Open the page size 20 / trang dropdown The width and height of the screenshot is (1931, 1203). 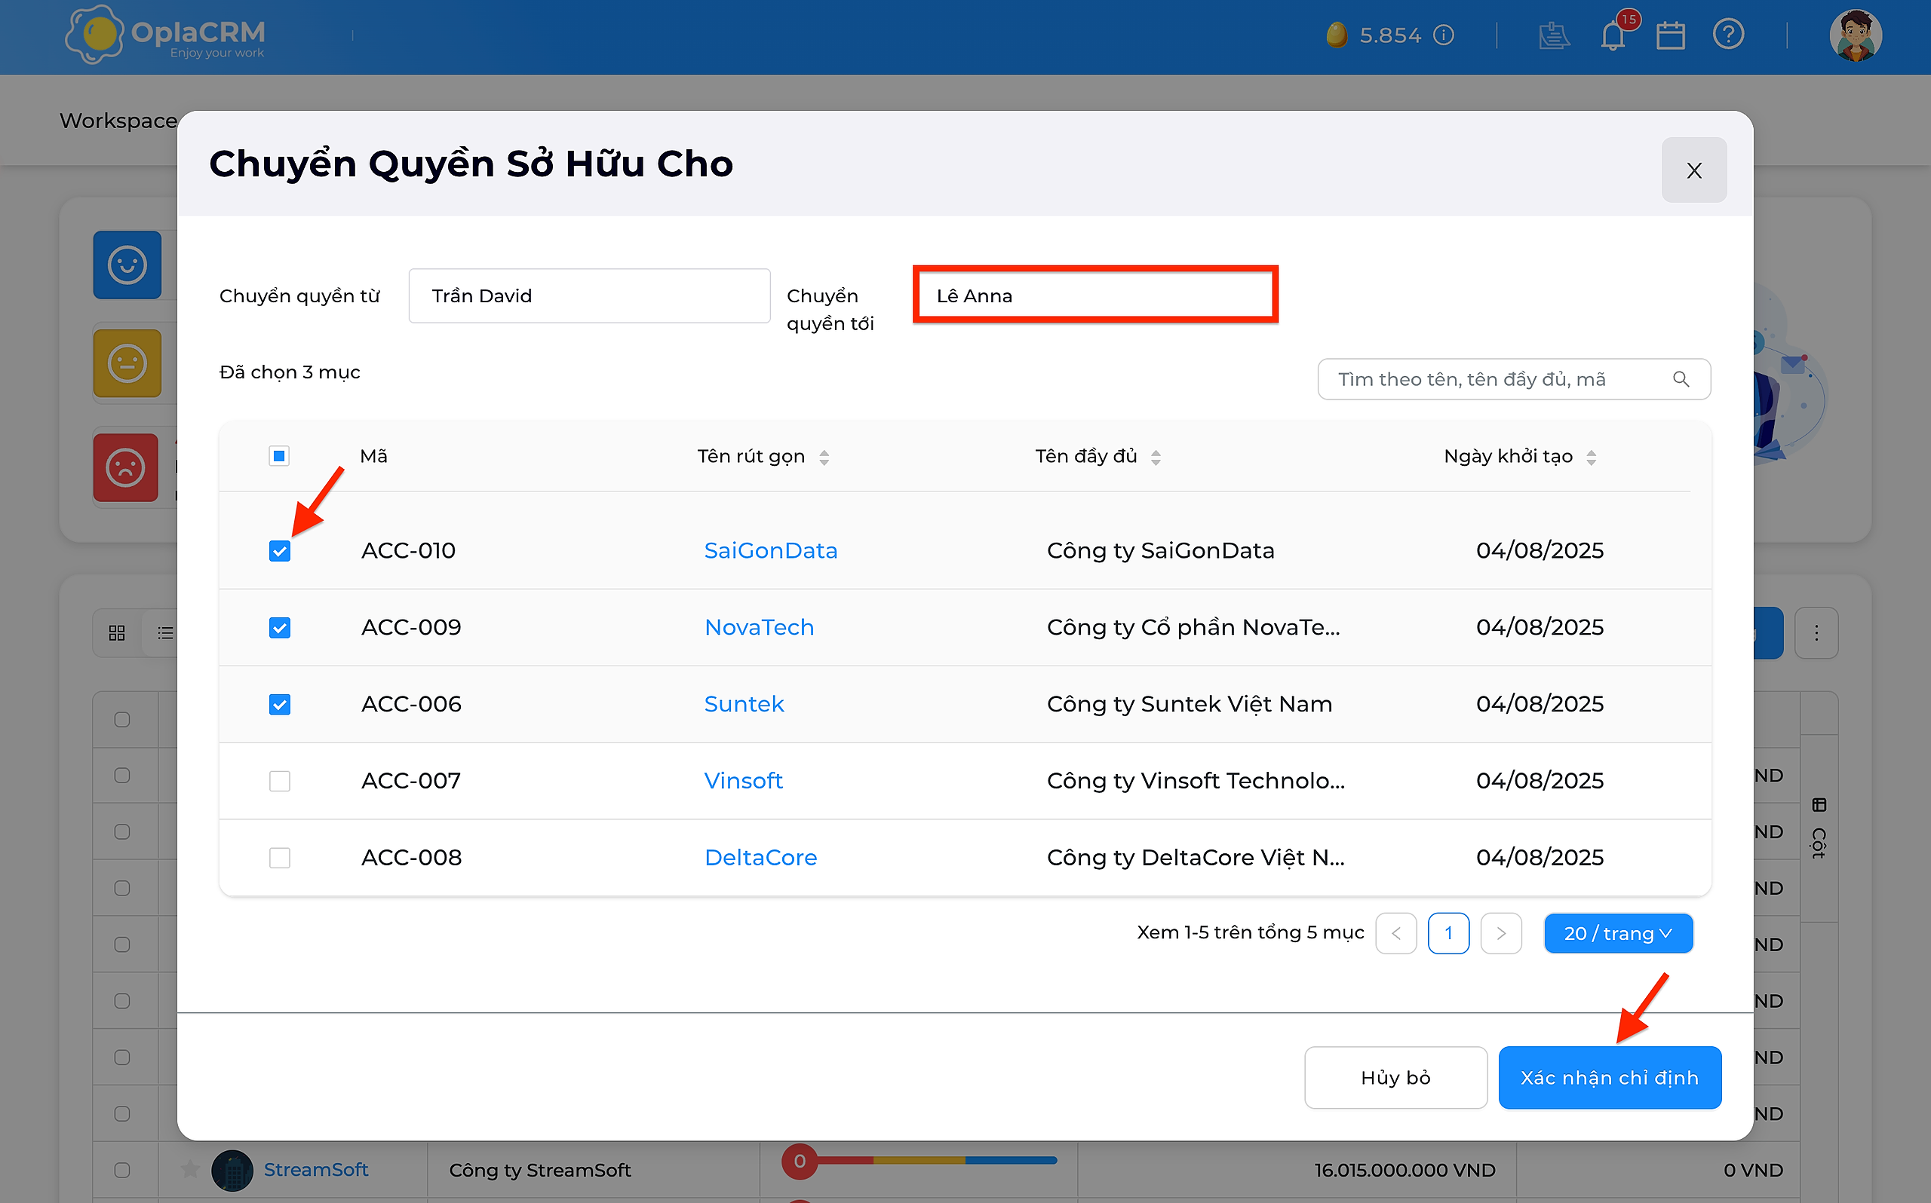pyautogui.click(x=1618, y=932)
